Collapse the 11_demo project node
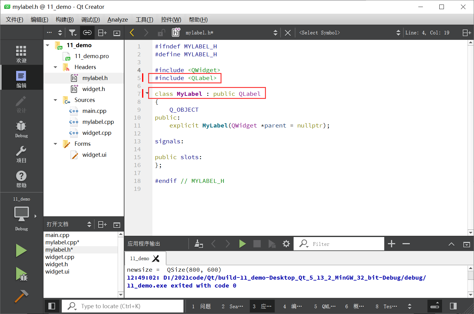This screenshot has width=474, height=314. tap(47, 45)
